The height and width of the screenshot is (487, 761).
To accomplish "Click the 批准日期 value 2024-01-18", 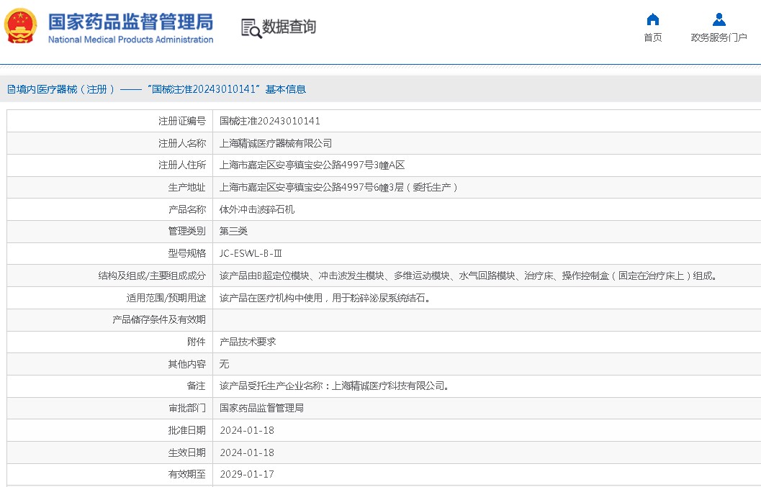I will [x=247, y=430].
